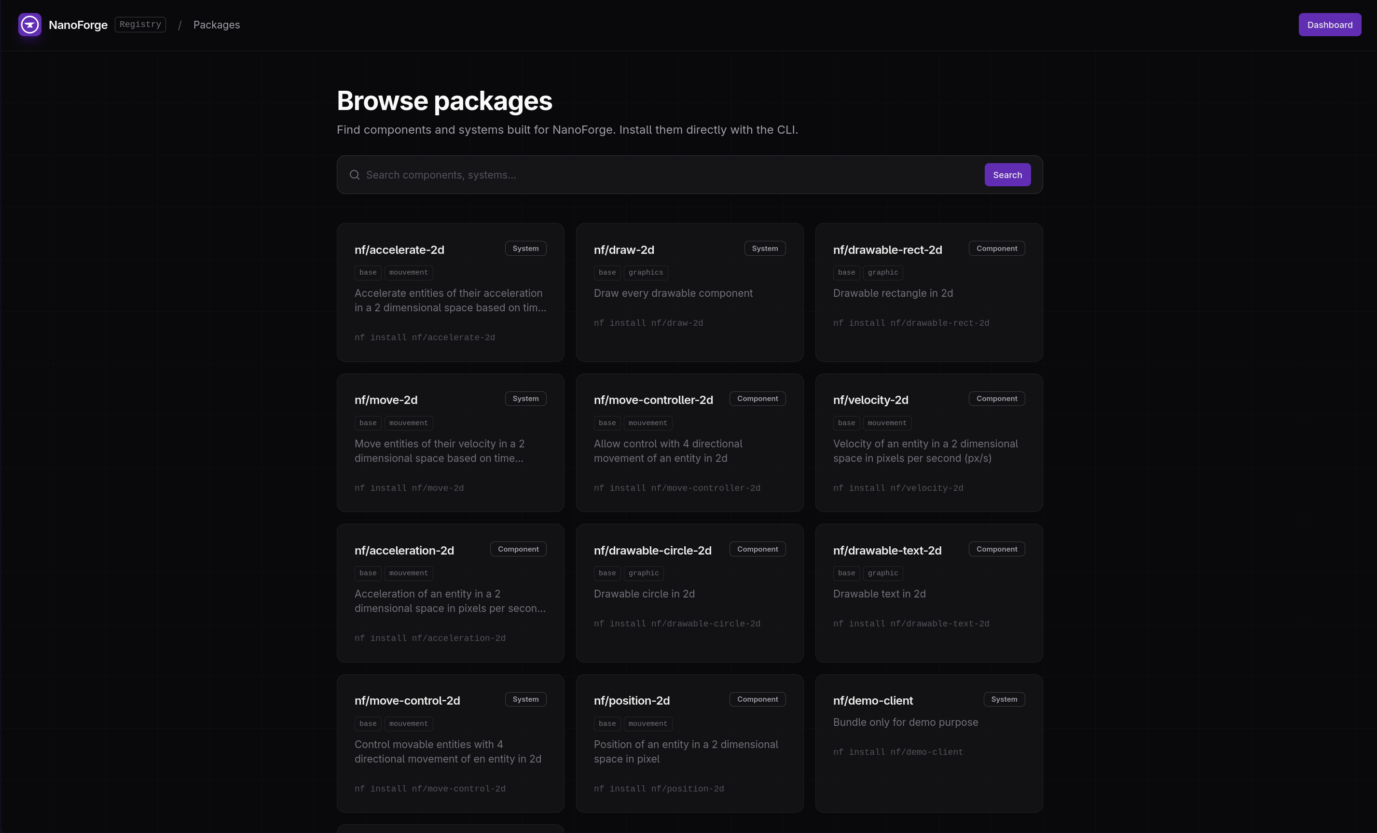Click 'Drawable rectangle in 2d' description

coord(893,293)
